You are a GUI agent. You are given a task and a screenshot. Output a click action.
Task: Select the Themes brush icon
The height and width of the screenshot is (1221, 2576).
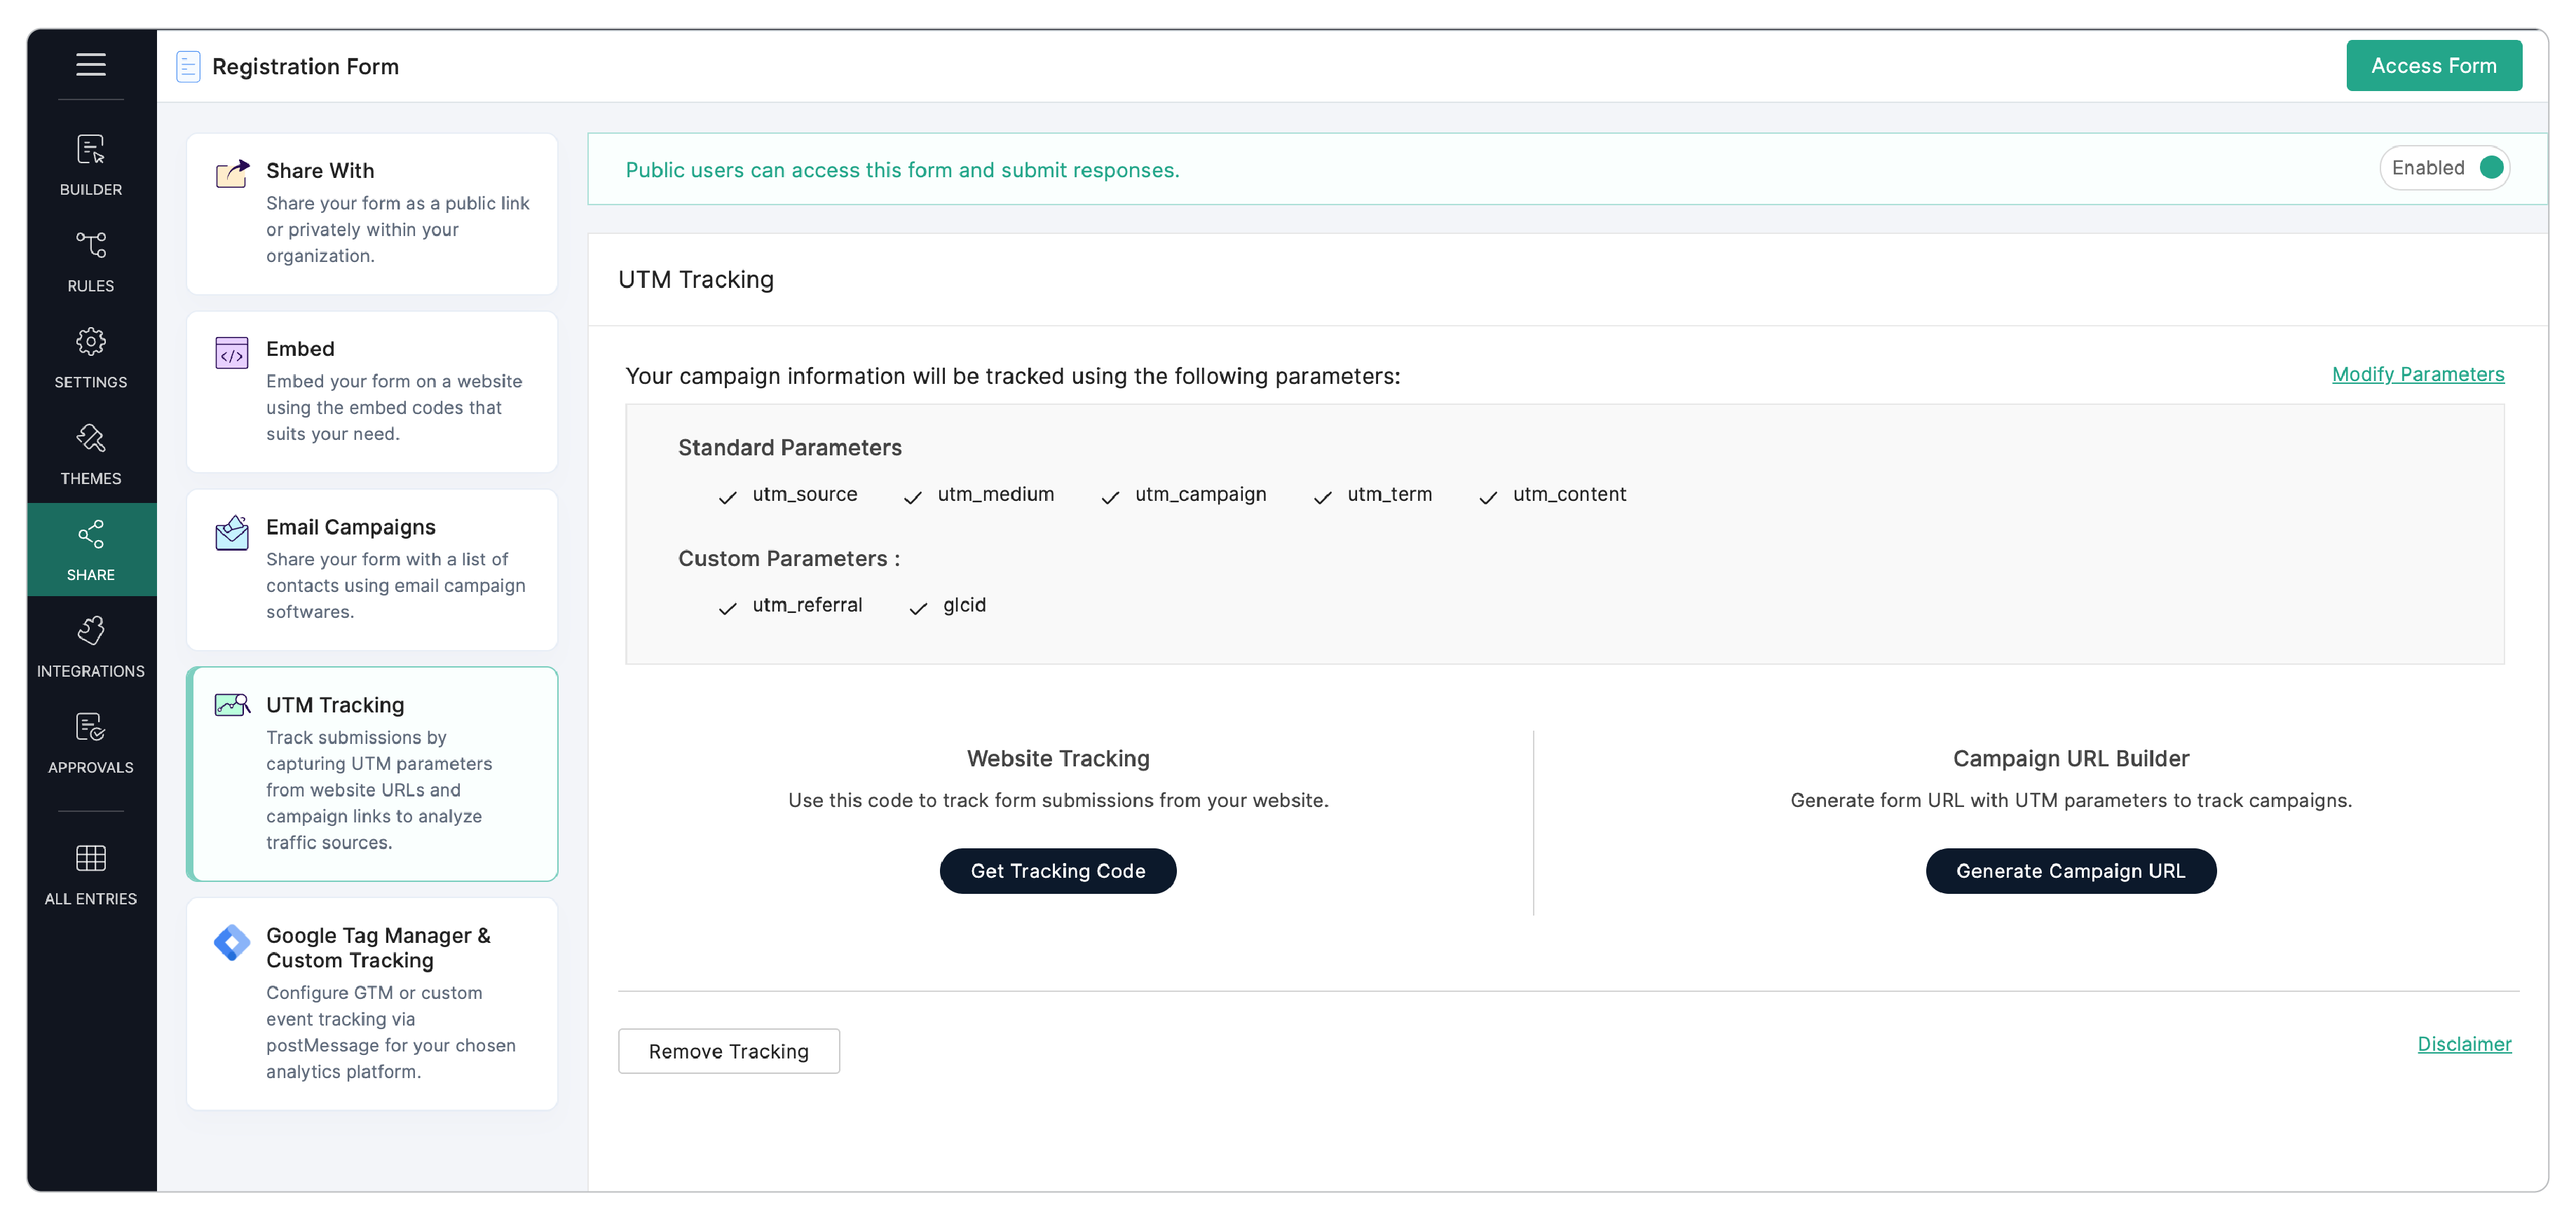tap(91, 439)
